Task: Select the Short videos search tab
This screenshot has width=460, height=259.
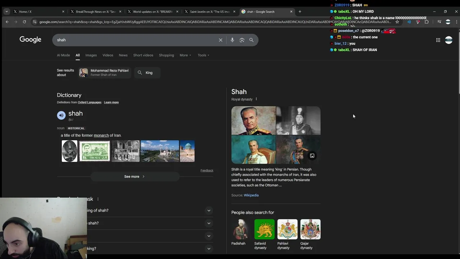Action: point(143,55)
